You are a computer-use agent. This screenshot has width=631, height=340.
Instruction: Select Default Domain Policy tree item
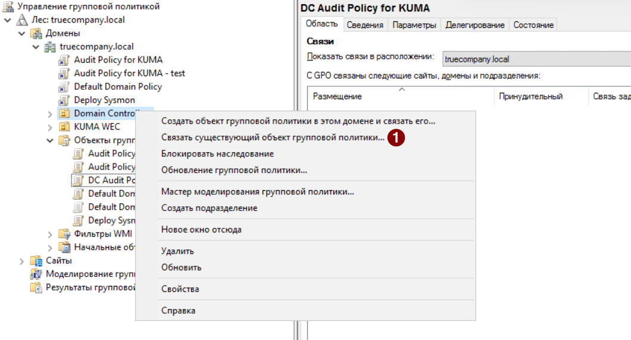coord(118,87)
